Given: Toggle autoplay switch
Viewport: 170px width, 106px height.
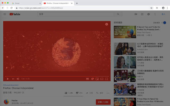Looking at the screenshot, I should 164,23.
